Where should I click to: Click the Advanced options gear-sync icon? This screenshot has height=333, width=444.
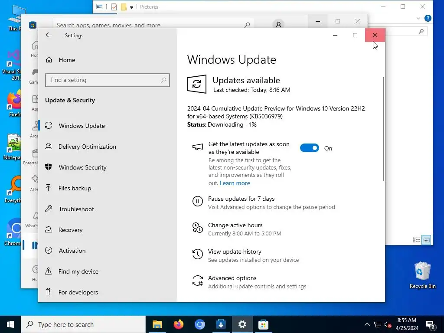click(x=198, y=281)
